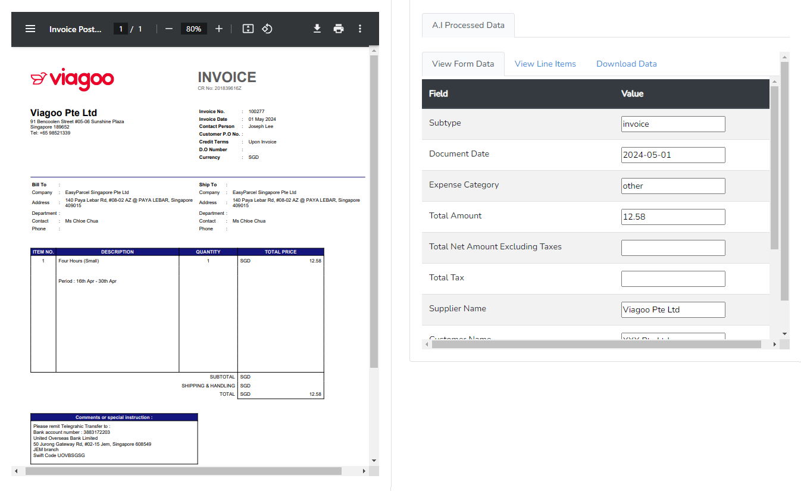Click the PDF zoom percentage box
The width and height of the screenshot is (801, 491).
193,29
